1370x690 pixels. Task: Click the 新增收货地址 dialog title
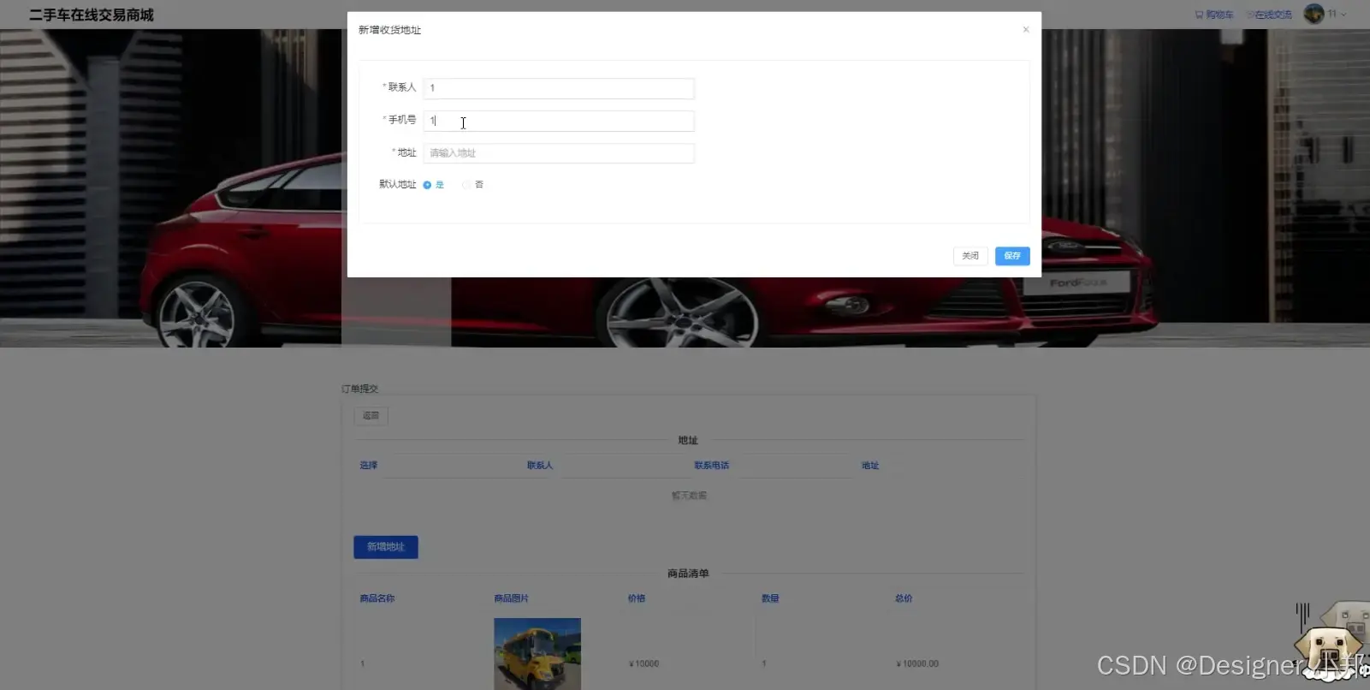tap(389, 30)
